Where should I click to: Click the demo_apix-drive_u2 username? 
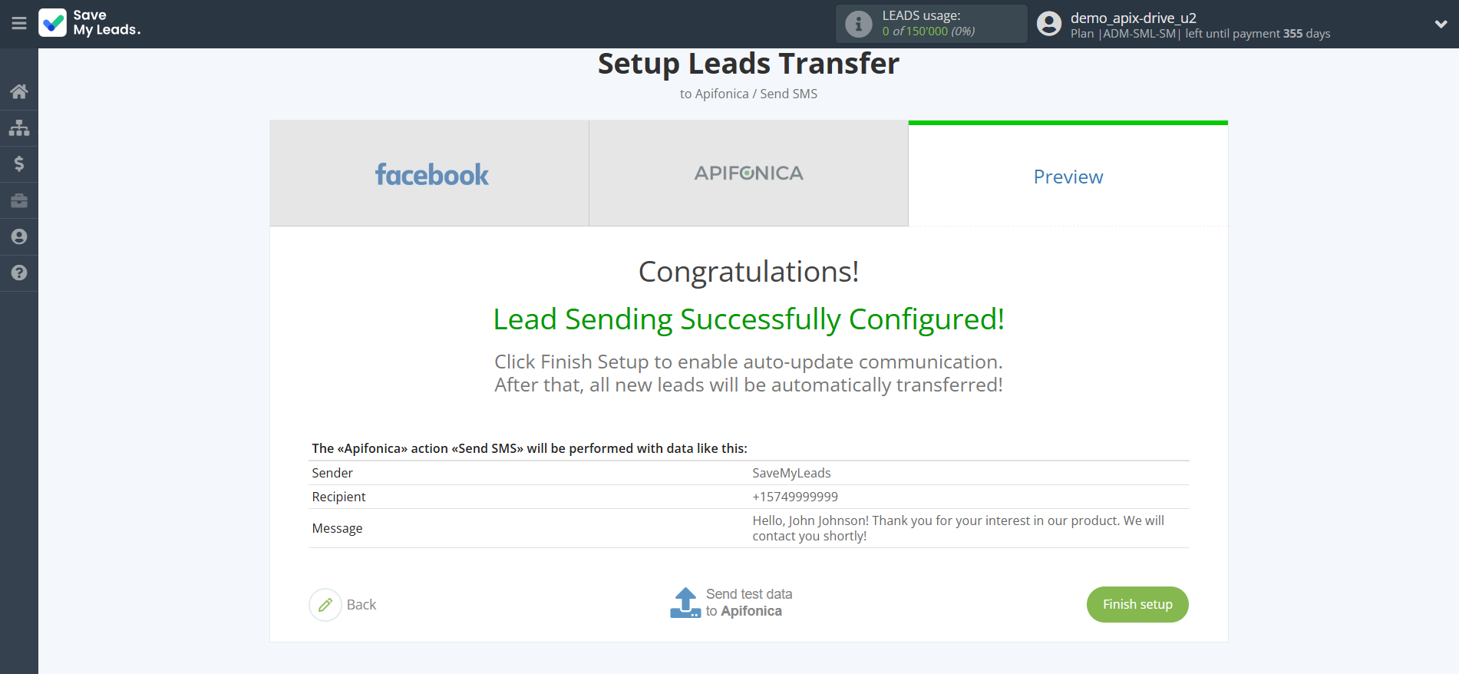(1133, 18)
